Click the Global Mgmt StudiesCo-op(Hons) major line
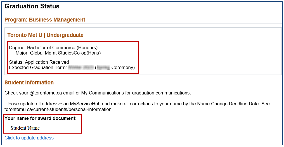Viewport: 284px width, 147px height. 58,53
